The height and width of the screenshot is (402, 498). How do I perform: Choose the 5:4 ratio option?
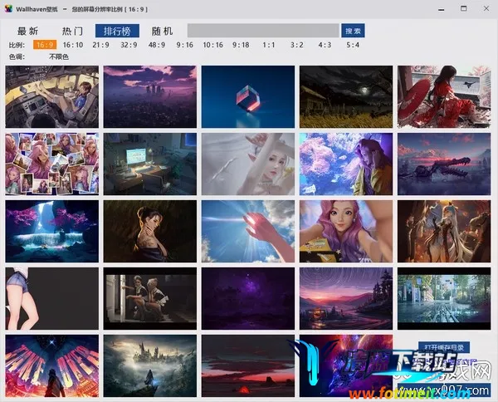[x=353, y=45]
